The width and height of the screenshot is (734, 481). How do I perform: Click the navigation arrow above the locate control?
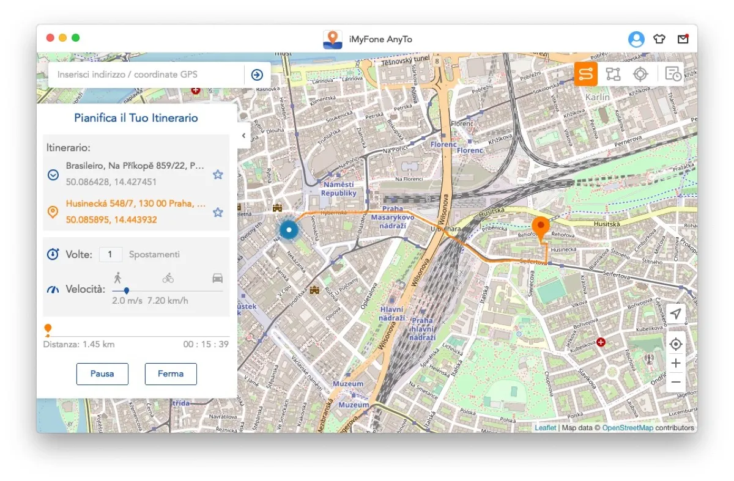tap(675, 314)
